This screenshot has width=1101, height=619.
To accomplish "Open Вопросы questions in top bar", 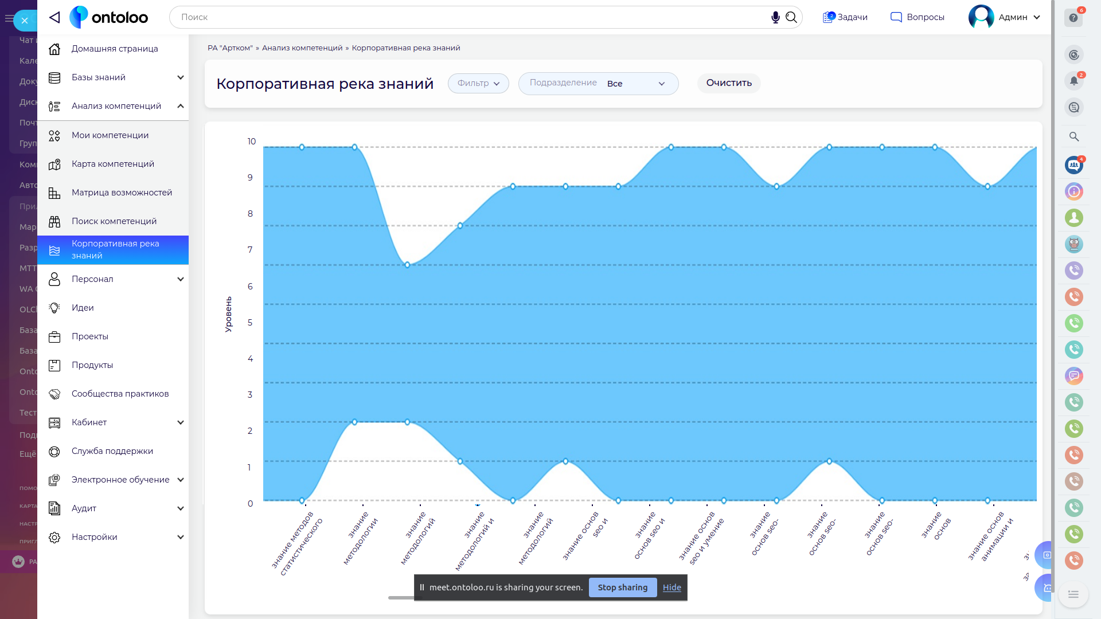I will tap(917, 17).
